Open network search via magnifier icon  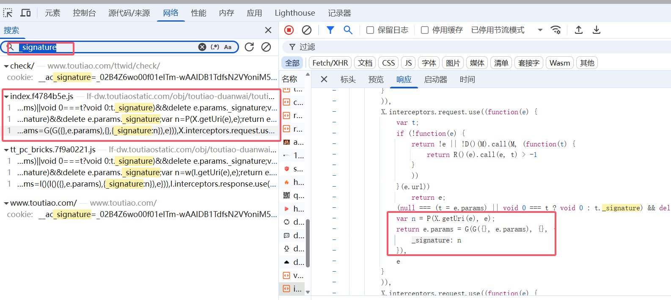348,30
